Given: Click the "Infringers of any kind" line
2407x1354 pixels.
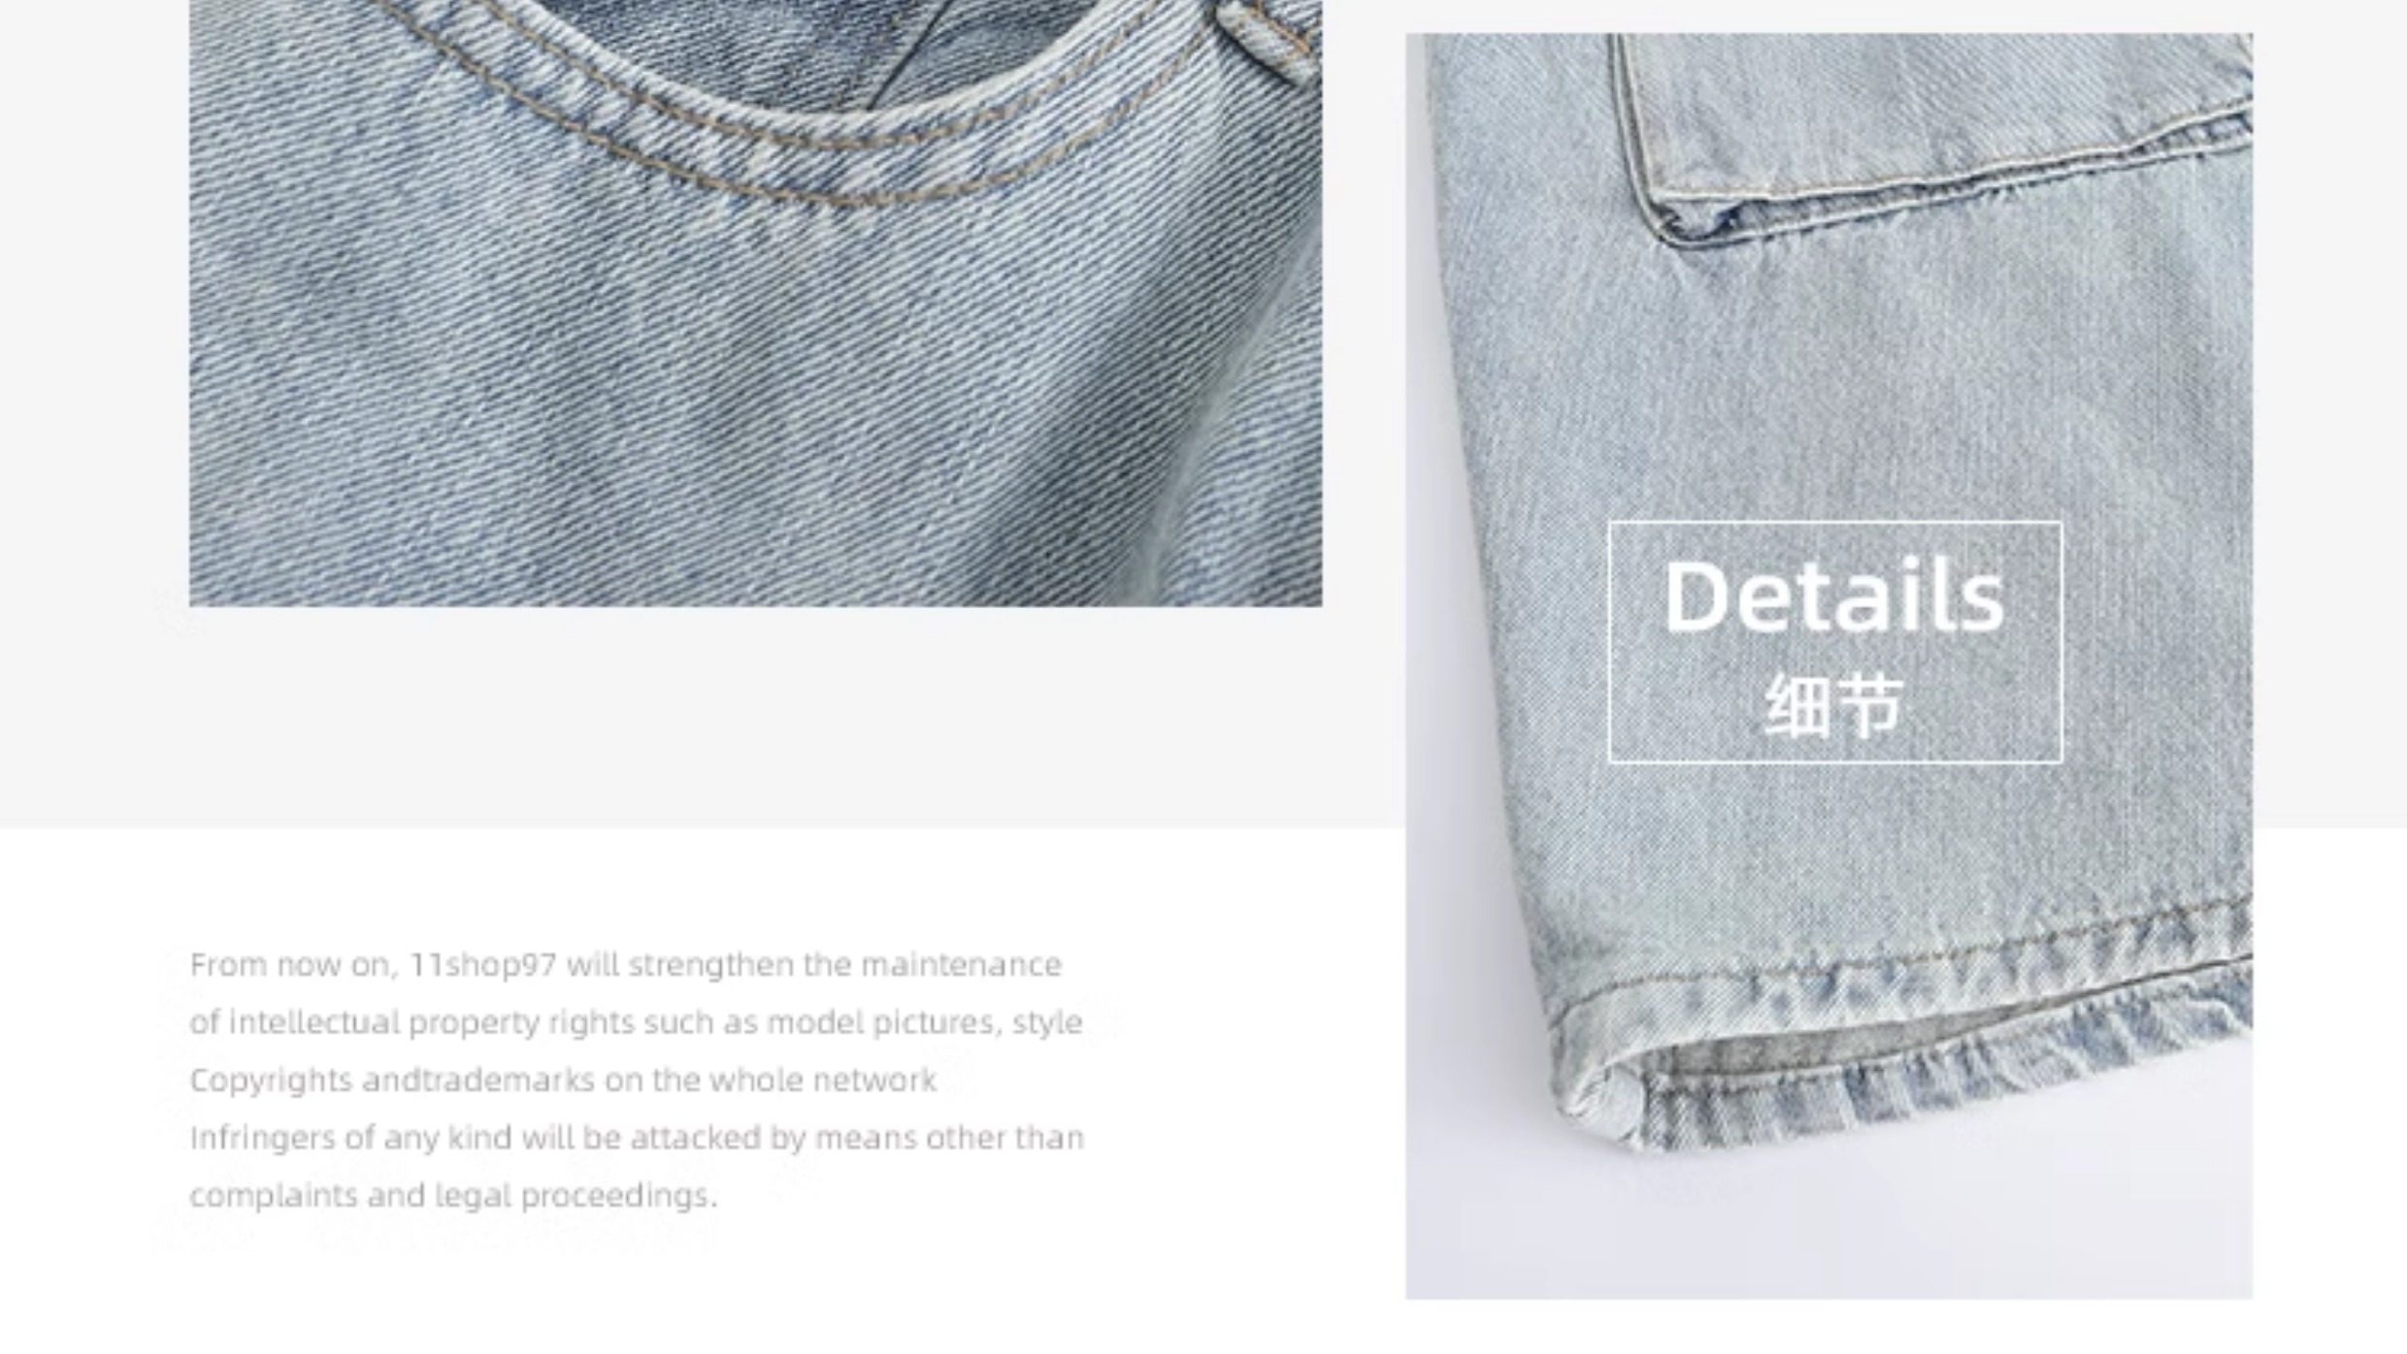Looking at the screenshot, I should point(637,1137).
